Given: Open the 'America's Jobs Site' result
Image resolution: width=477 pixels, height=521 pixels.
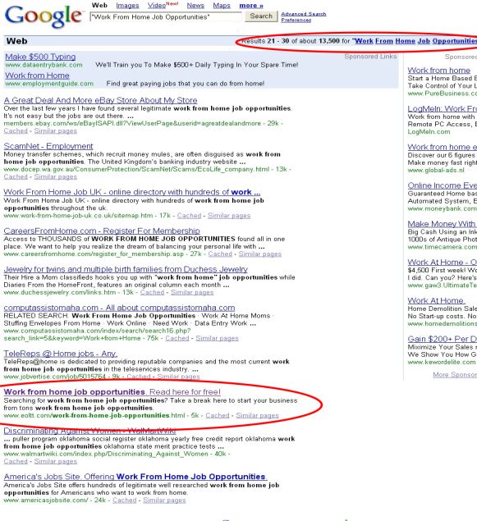Looking at the screenshot, I should coord(135,477).
